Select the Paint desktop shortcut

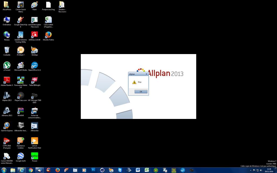click(x=34, y=6)
